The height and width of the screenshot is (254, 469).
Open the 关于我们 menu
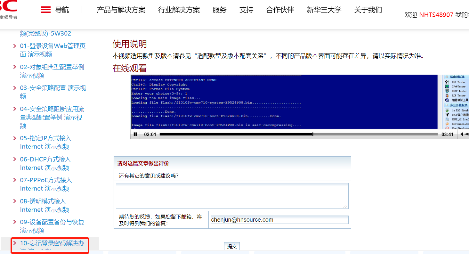[368, 10]
